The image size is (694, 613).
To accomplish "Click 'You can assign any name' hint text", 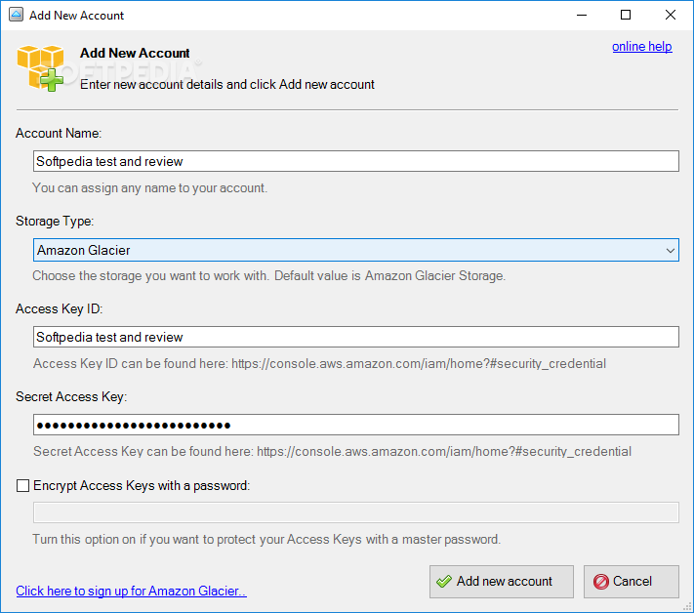I will (x=150, y=187).
